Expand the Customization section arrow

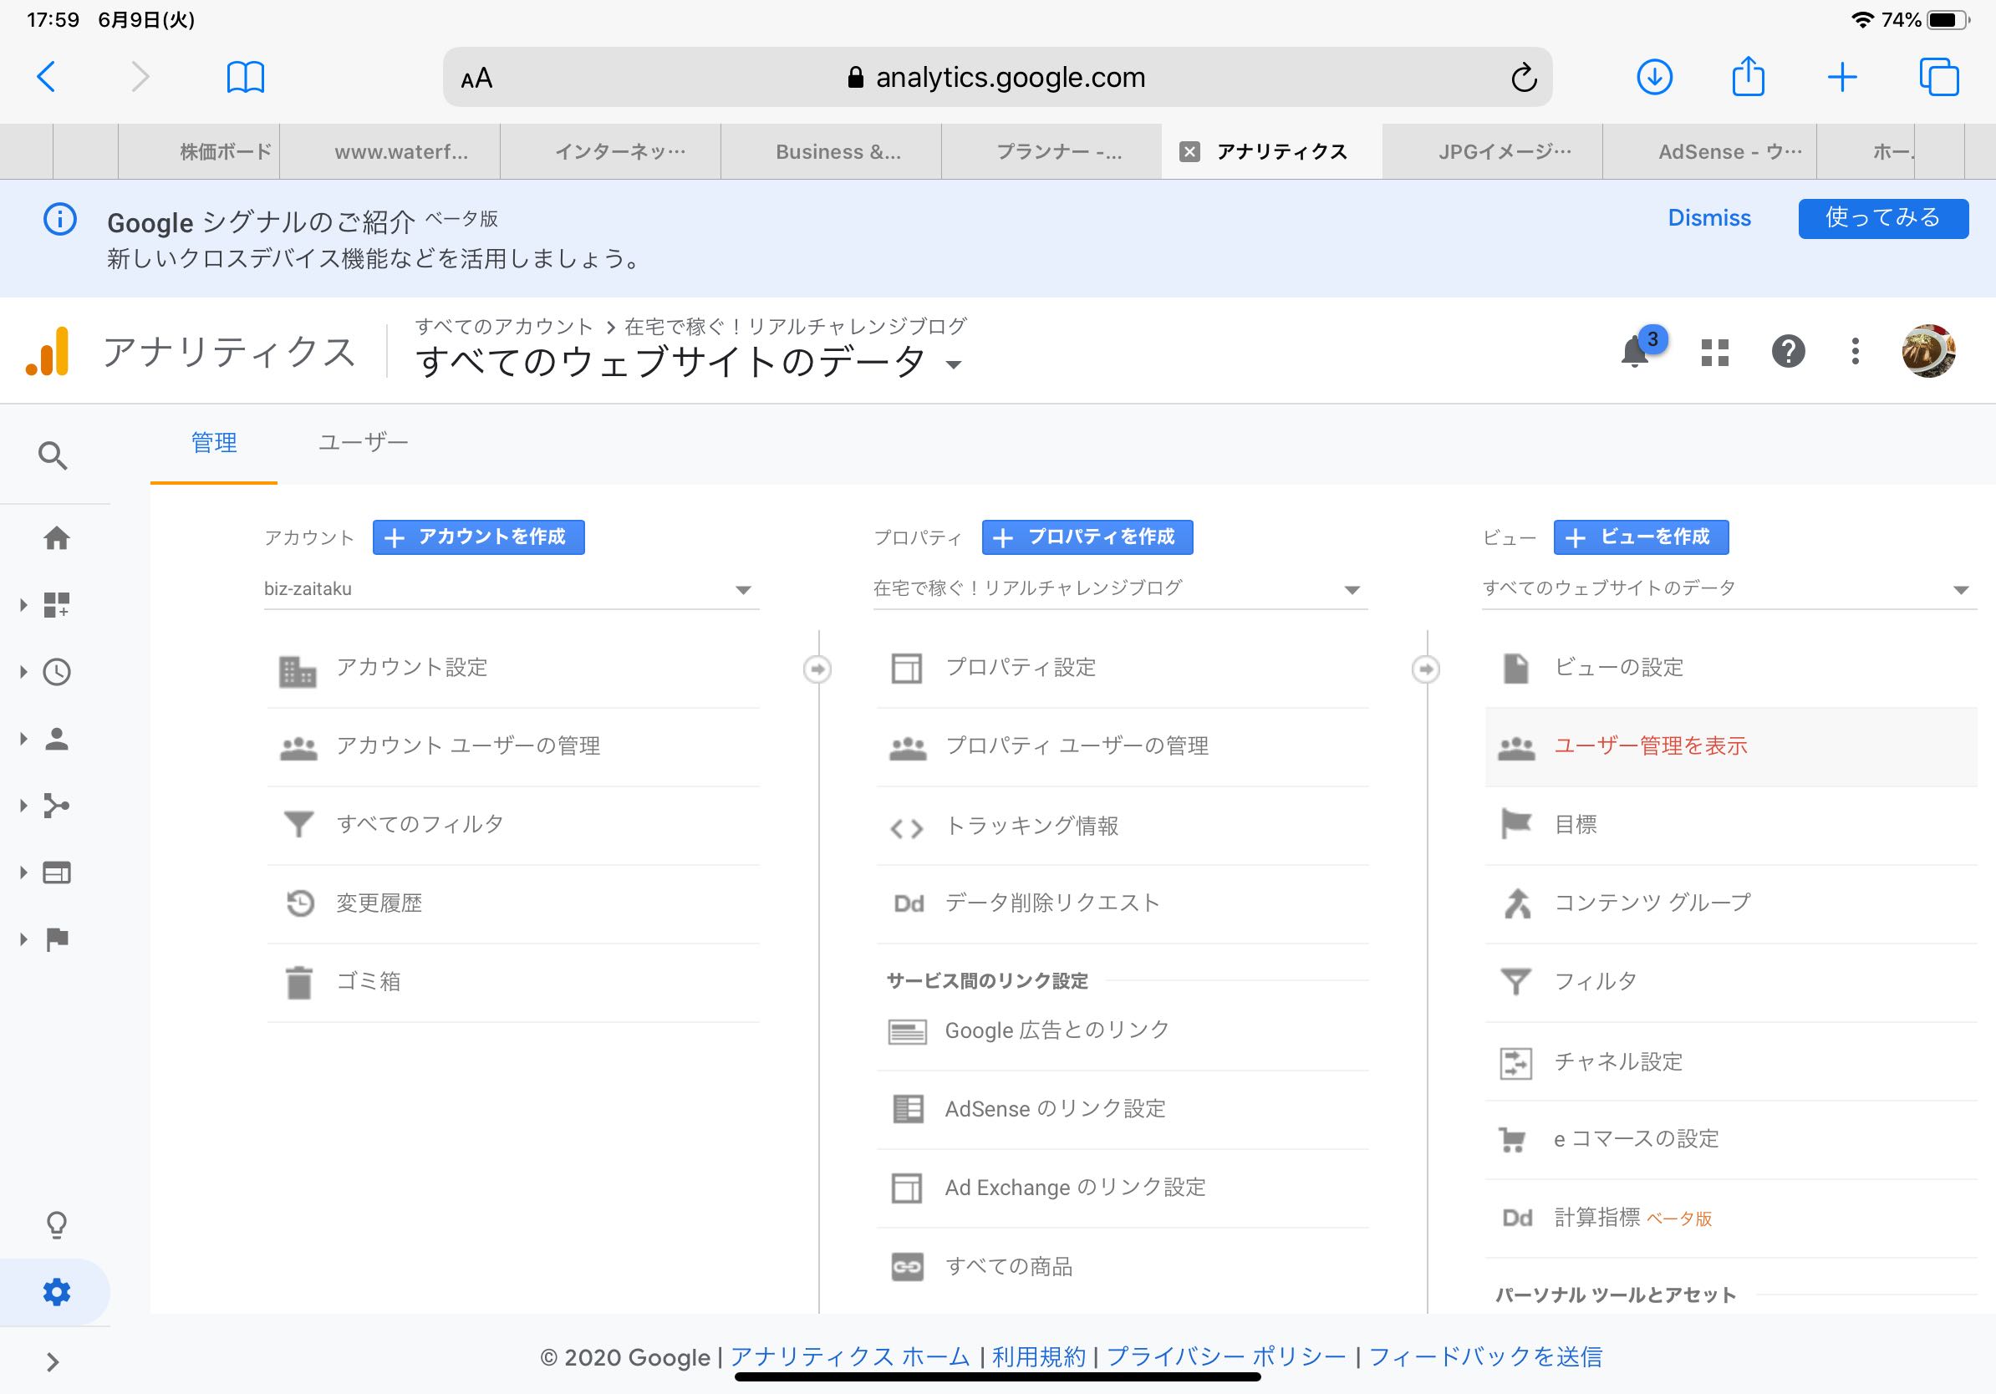(23, 605)
